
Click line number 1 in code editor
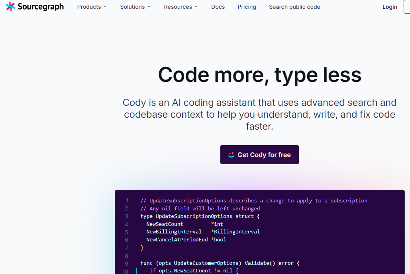coord(127,200)
